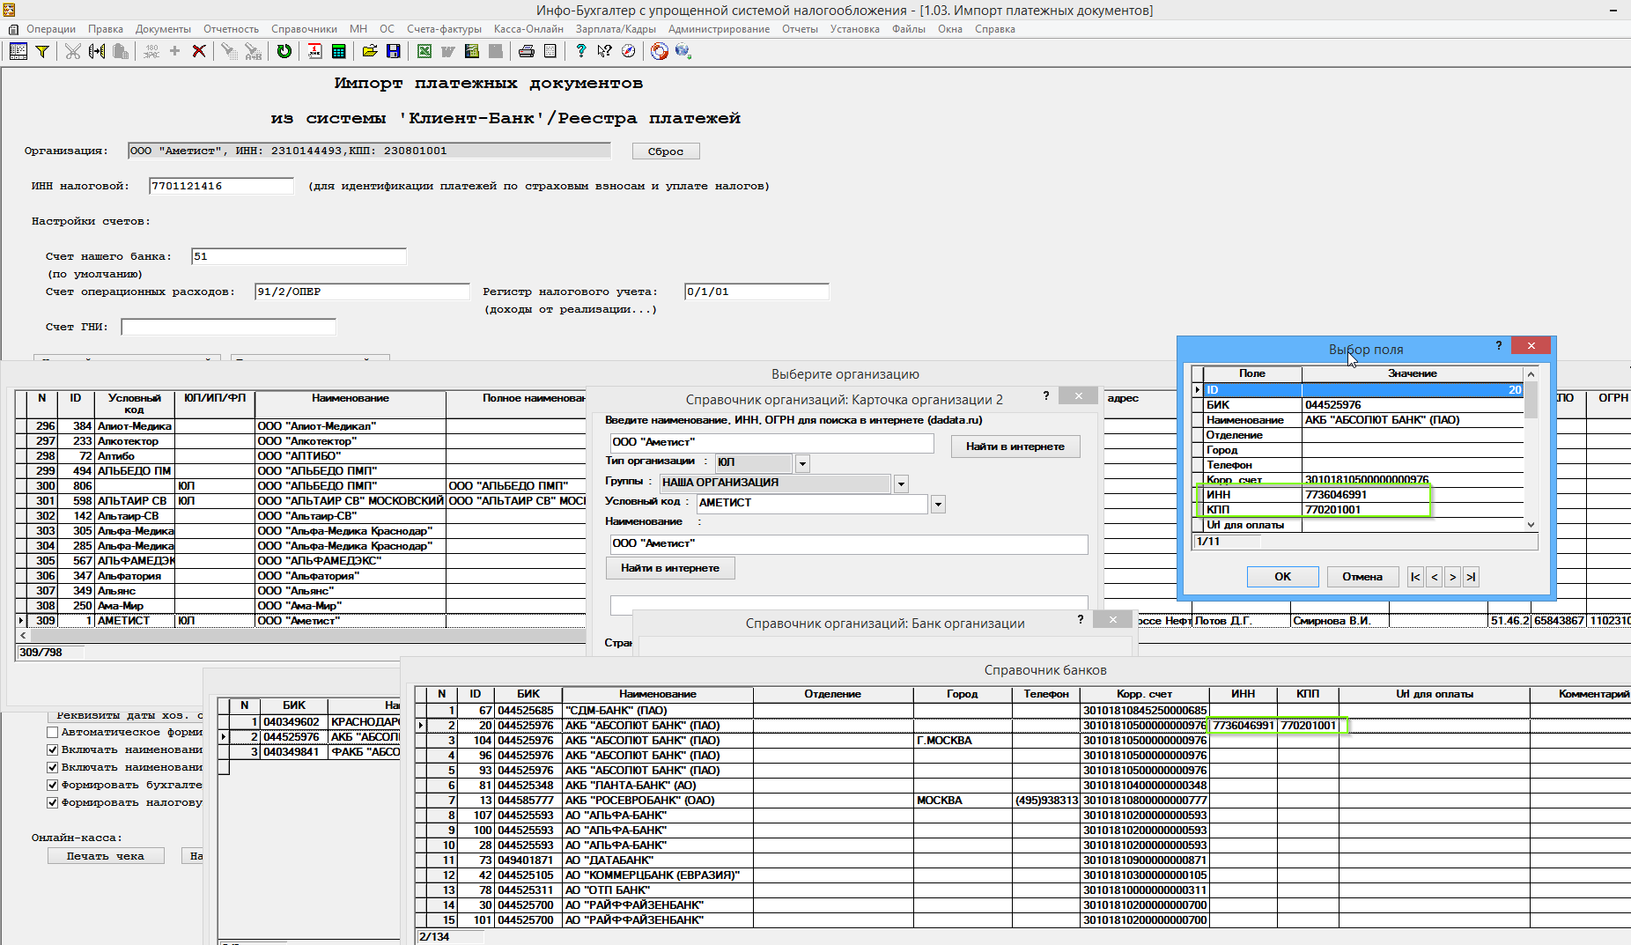Viewport: 1631px width, 945px height.
Task: Click the question mark in Выбор поля title bar
Action: pyautogui.click(x=1499, y=346)
